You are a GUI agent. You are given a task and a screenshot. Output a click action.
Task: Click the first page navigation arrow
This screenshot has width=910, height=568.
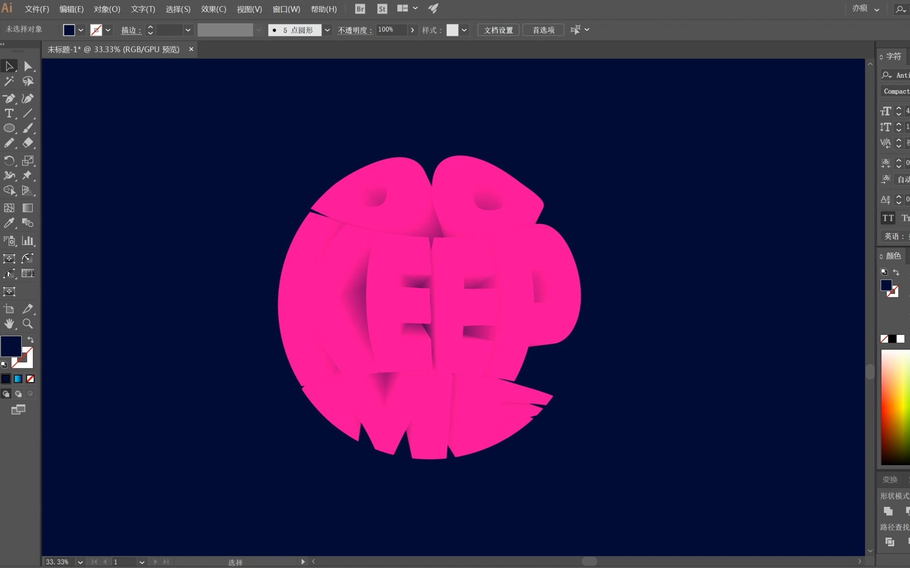(94, 562)
